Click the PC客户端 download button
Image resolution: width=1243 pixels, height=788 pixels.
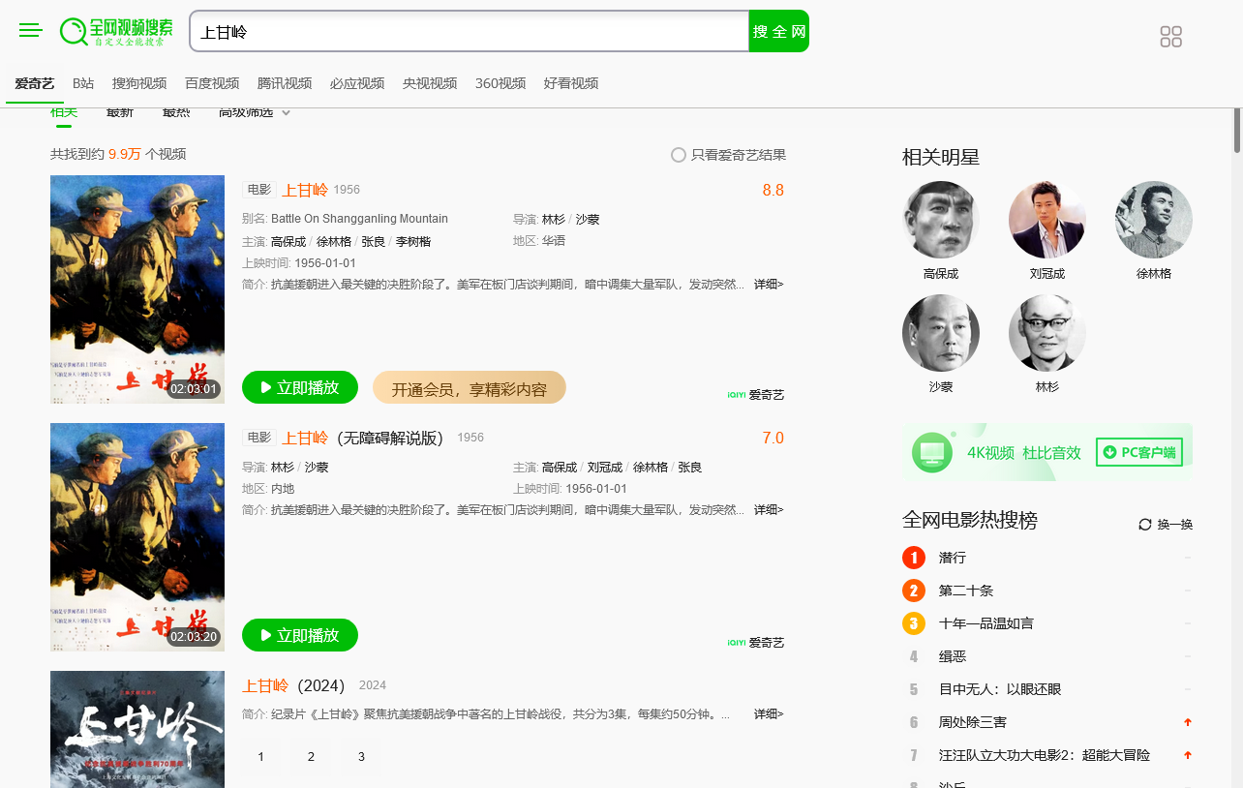pyautogui.click(x=1138, y=452)
